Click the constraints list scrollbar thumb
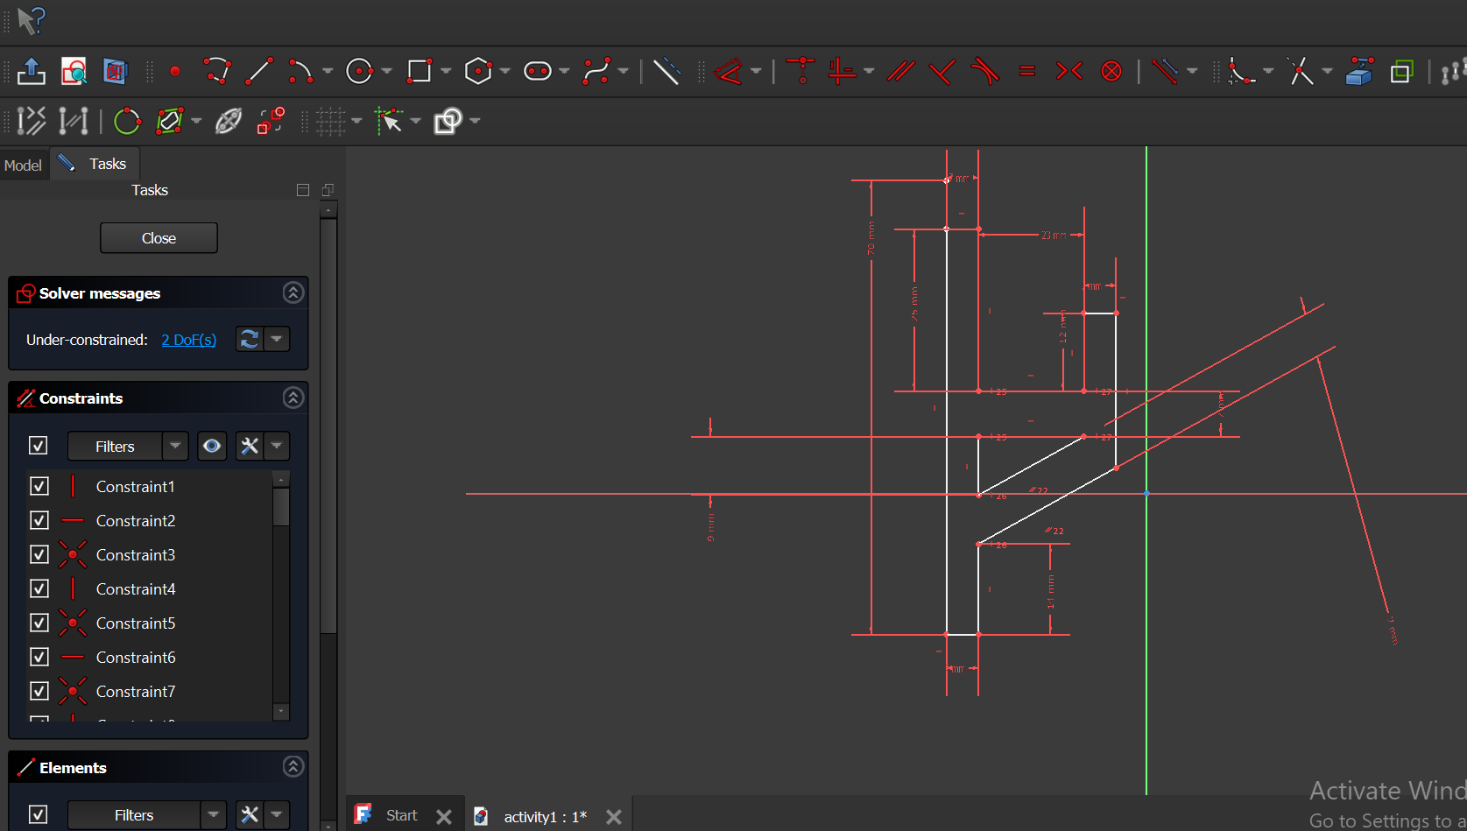This screenshot has width=1467, height=831. pos(281,506)
